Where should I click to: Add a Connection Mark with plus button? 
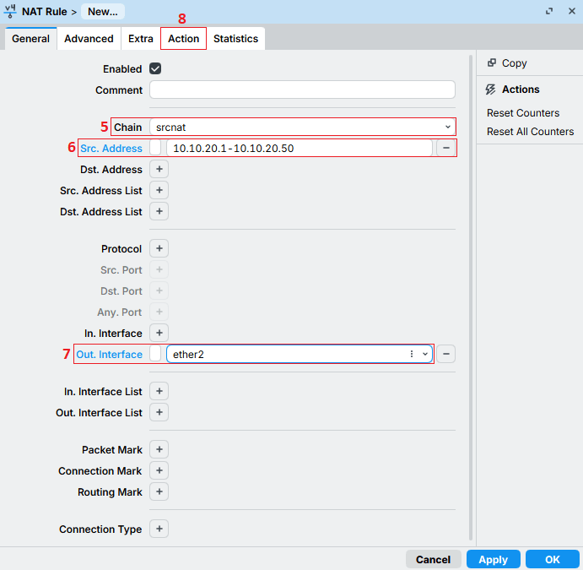pos(159,470)
